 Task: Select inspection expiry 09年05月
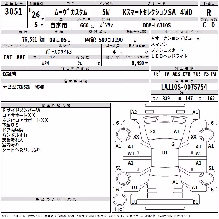(x=60, y=40)
